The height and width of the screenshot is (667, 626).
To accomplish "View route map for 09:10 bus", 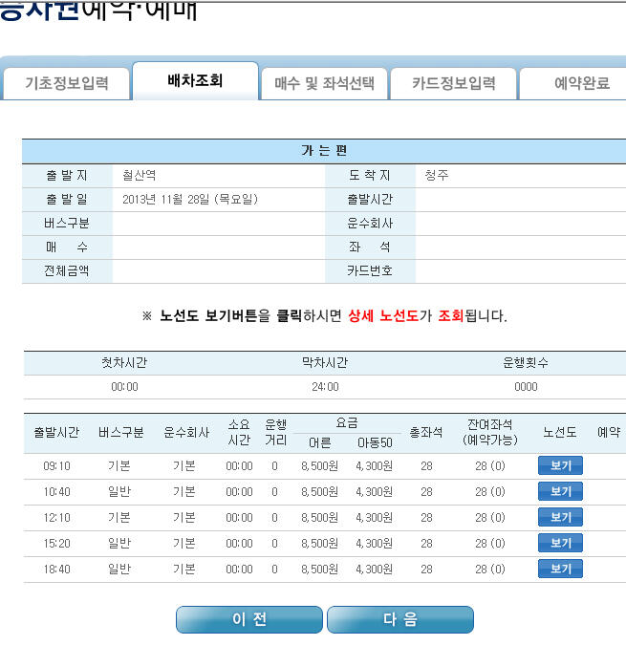I will pyautogui.click(x=560, y=465).
